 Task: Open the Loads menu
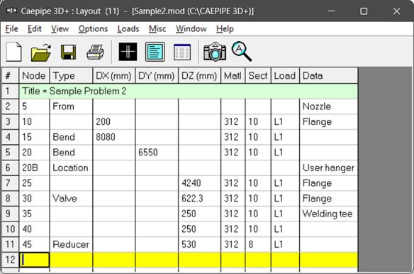pos(128,28)
